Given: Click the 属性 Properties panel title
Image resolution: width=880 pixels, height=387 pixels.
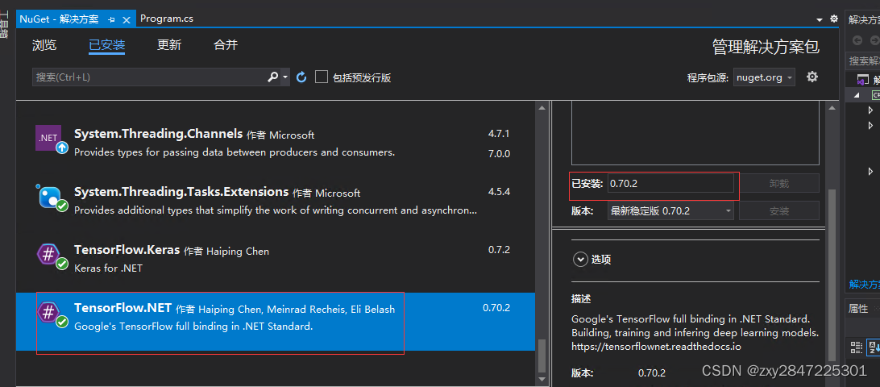Looking at the screenshot, I should coord(858,308).
